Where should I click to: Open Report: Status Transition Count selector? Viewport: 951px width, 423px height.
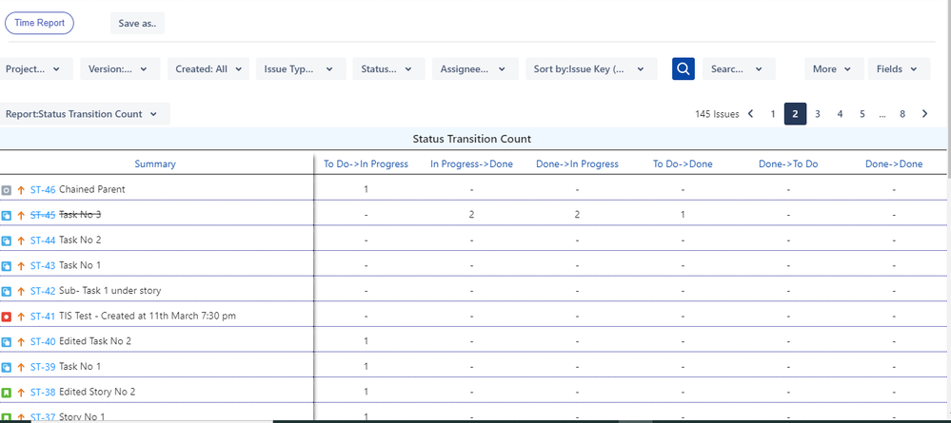[x=85, y=114]
